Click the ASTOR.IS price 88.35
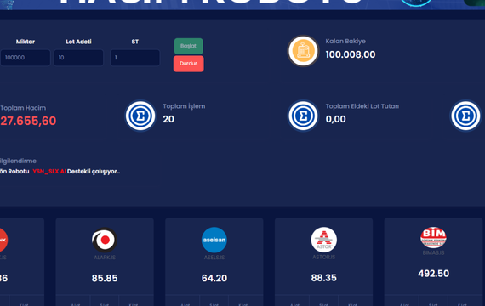 pyautogui.click(x=324, y=278)
